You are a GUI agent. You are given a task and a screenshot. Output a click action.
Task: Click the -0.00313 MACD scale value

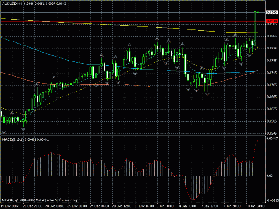click(272, 201)
